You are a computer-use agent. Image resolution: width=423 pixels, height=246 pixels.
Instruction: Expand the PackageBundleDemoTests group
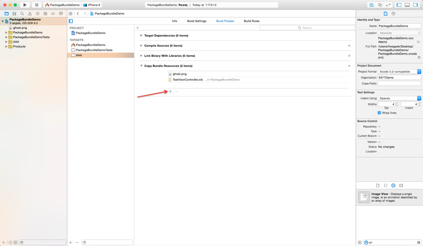(6, 37)
